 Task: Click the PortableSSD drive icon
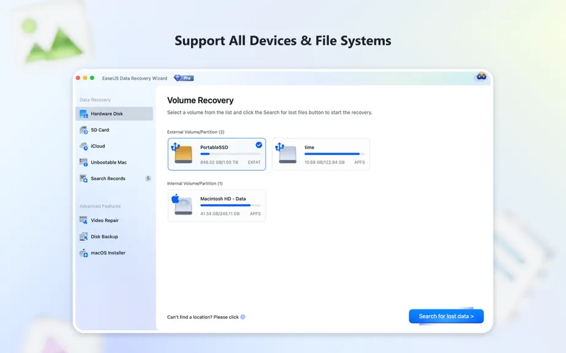[182, 153]
